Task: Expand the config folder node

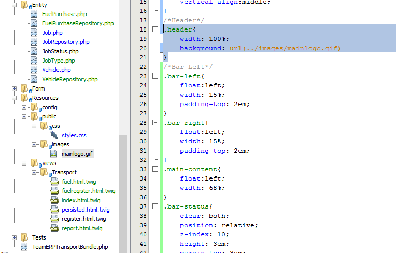Action: tap(24, 107)
